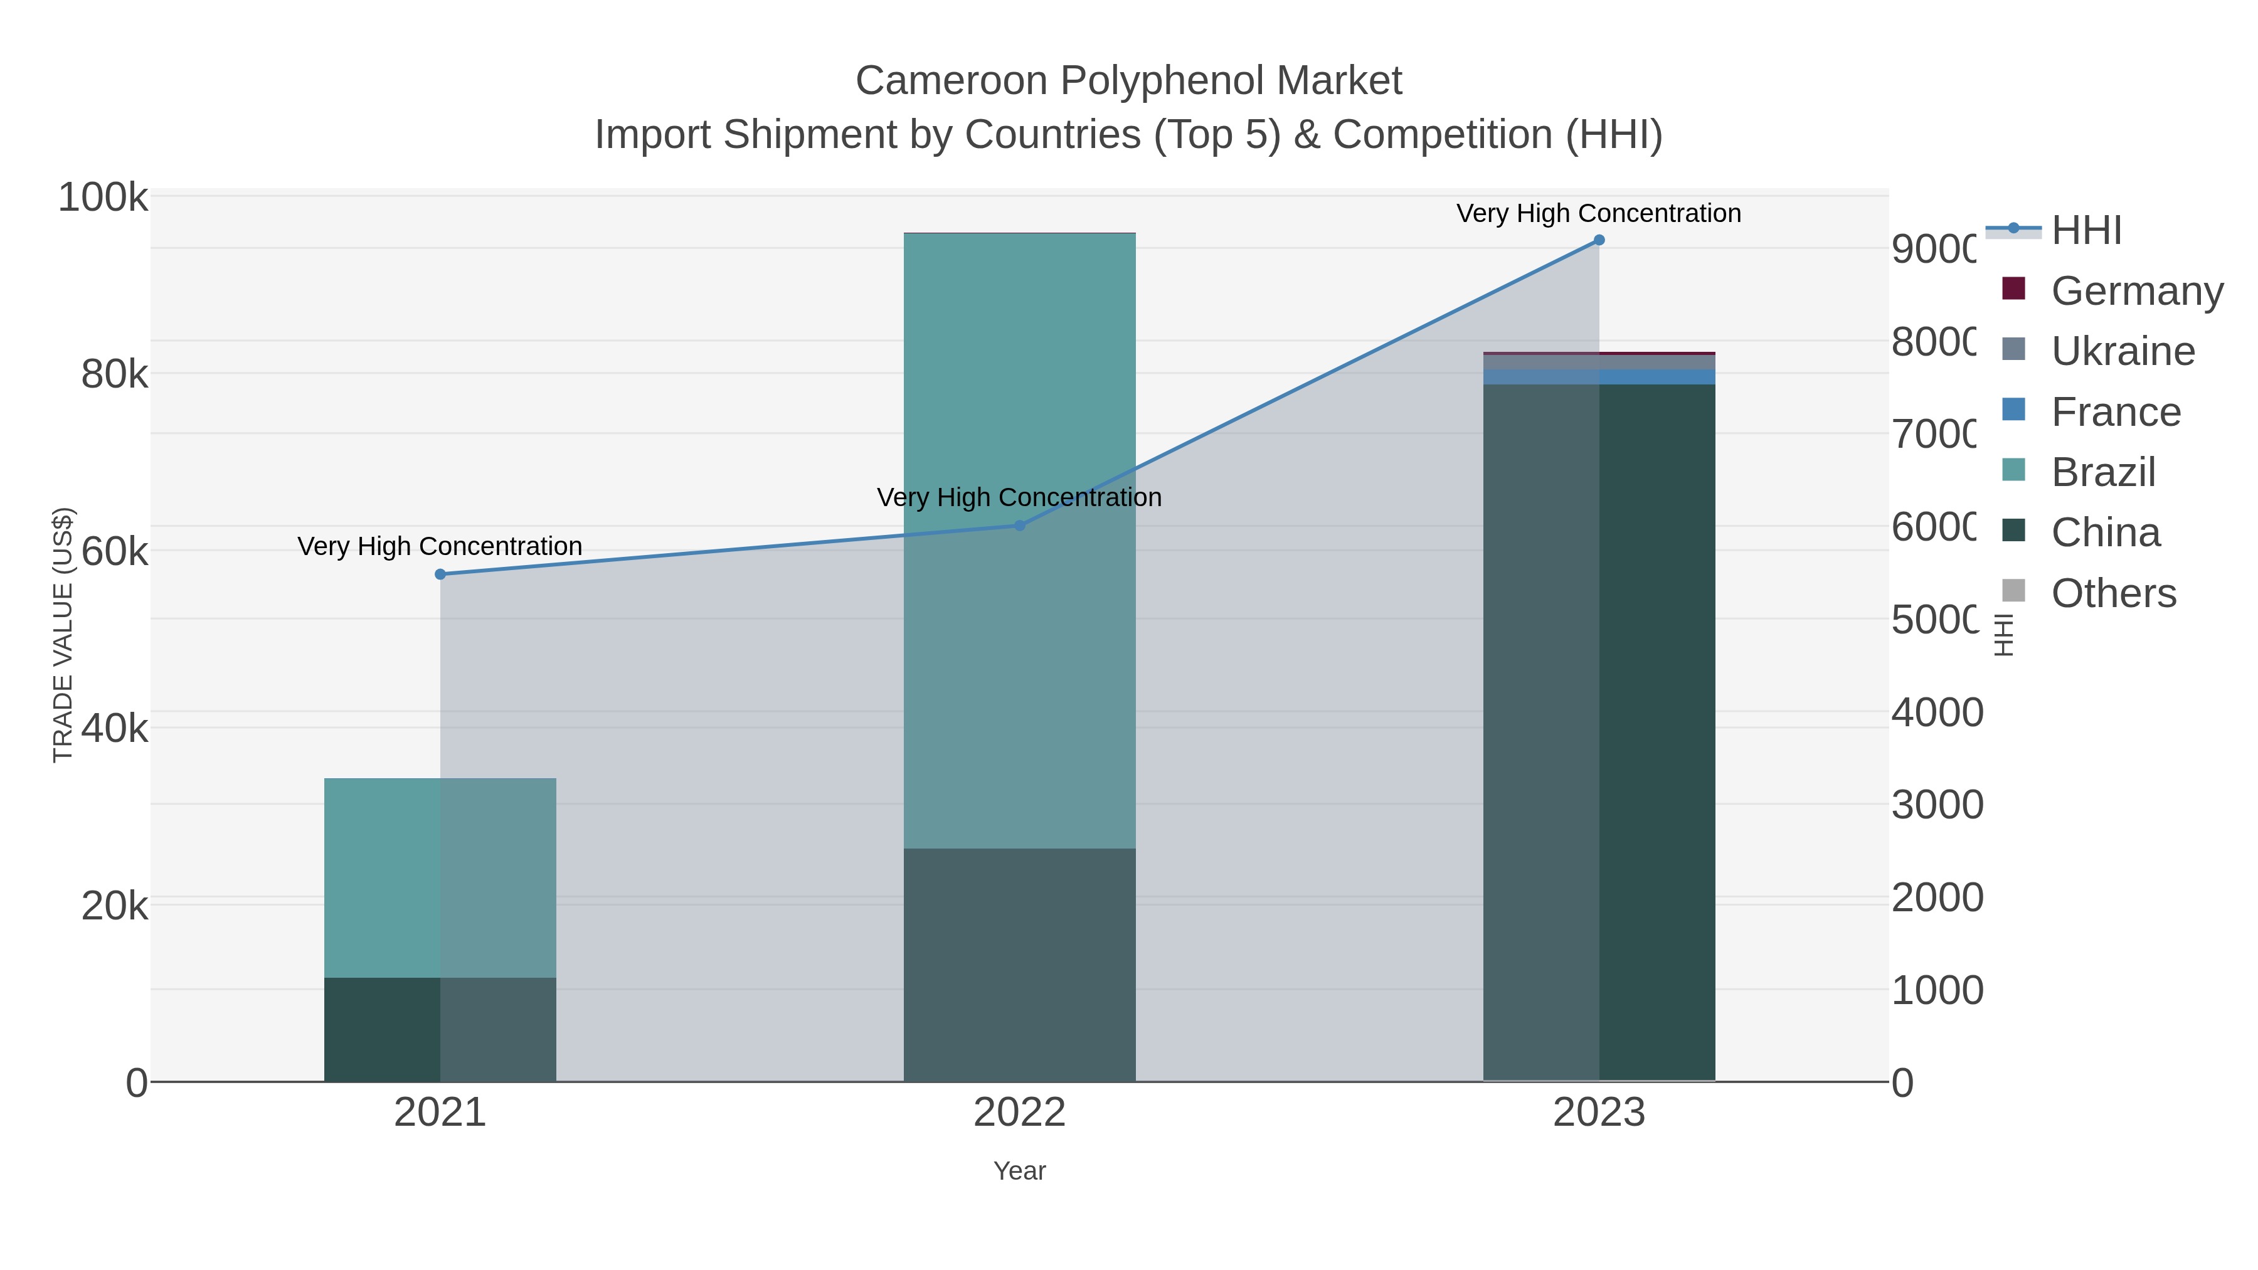Click the France blue legend swatch
This screenshot has width=2258, height=1270.
2013,410
